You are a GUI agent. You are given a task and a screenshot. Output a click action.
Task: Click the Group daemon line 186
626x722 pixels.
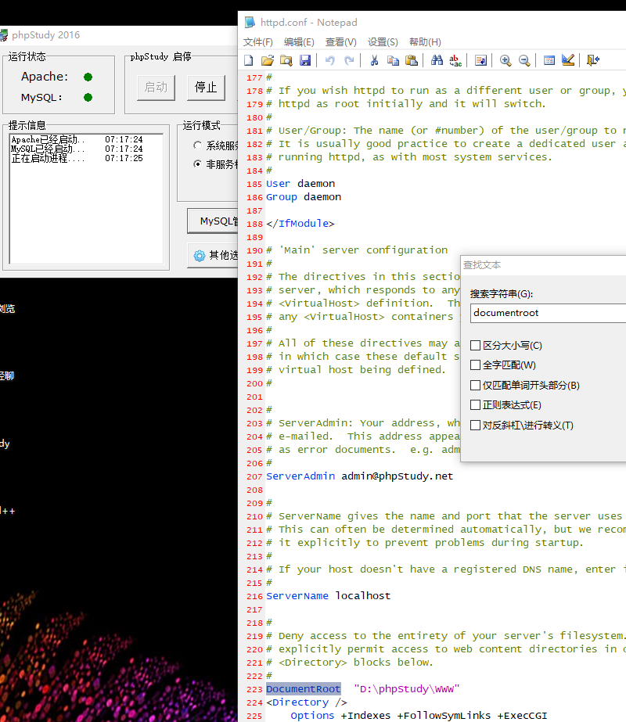[x=304, y=197]
